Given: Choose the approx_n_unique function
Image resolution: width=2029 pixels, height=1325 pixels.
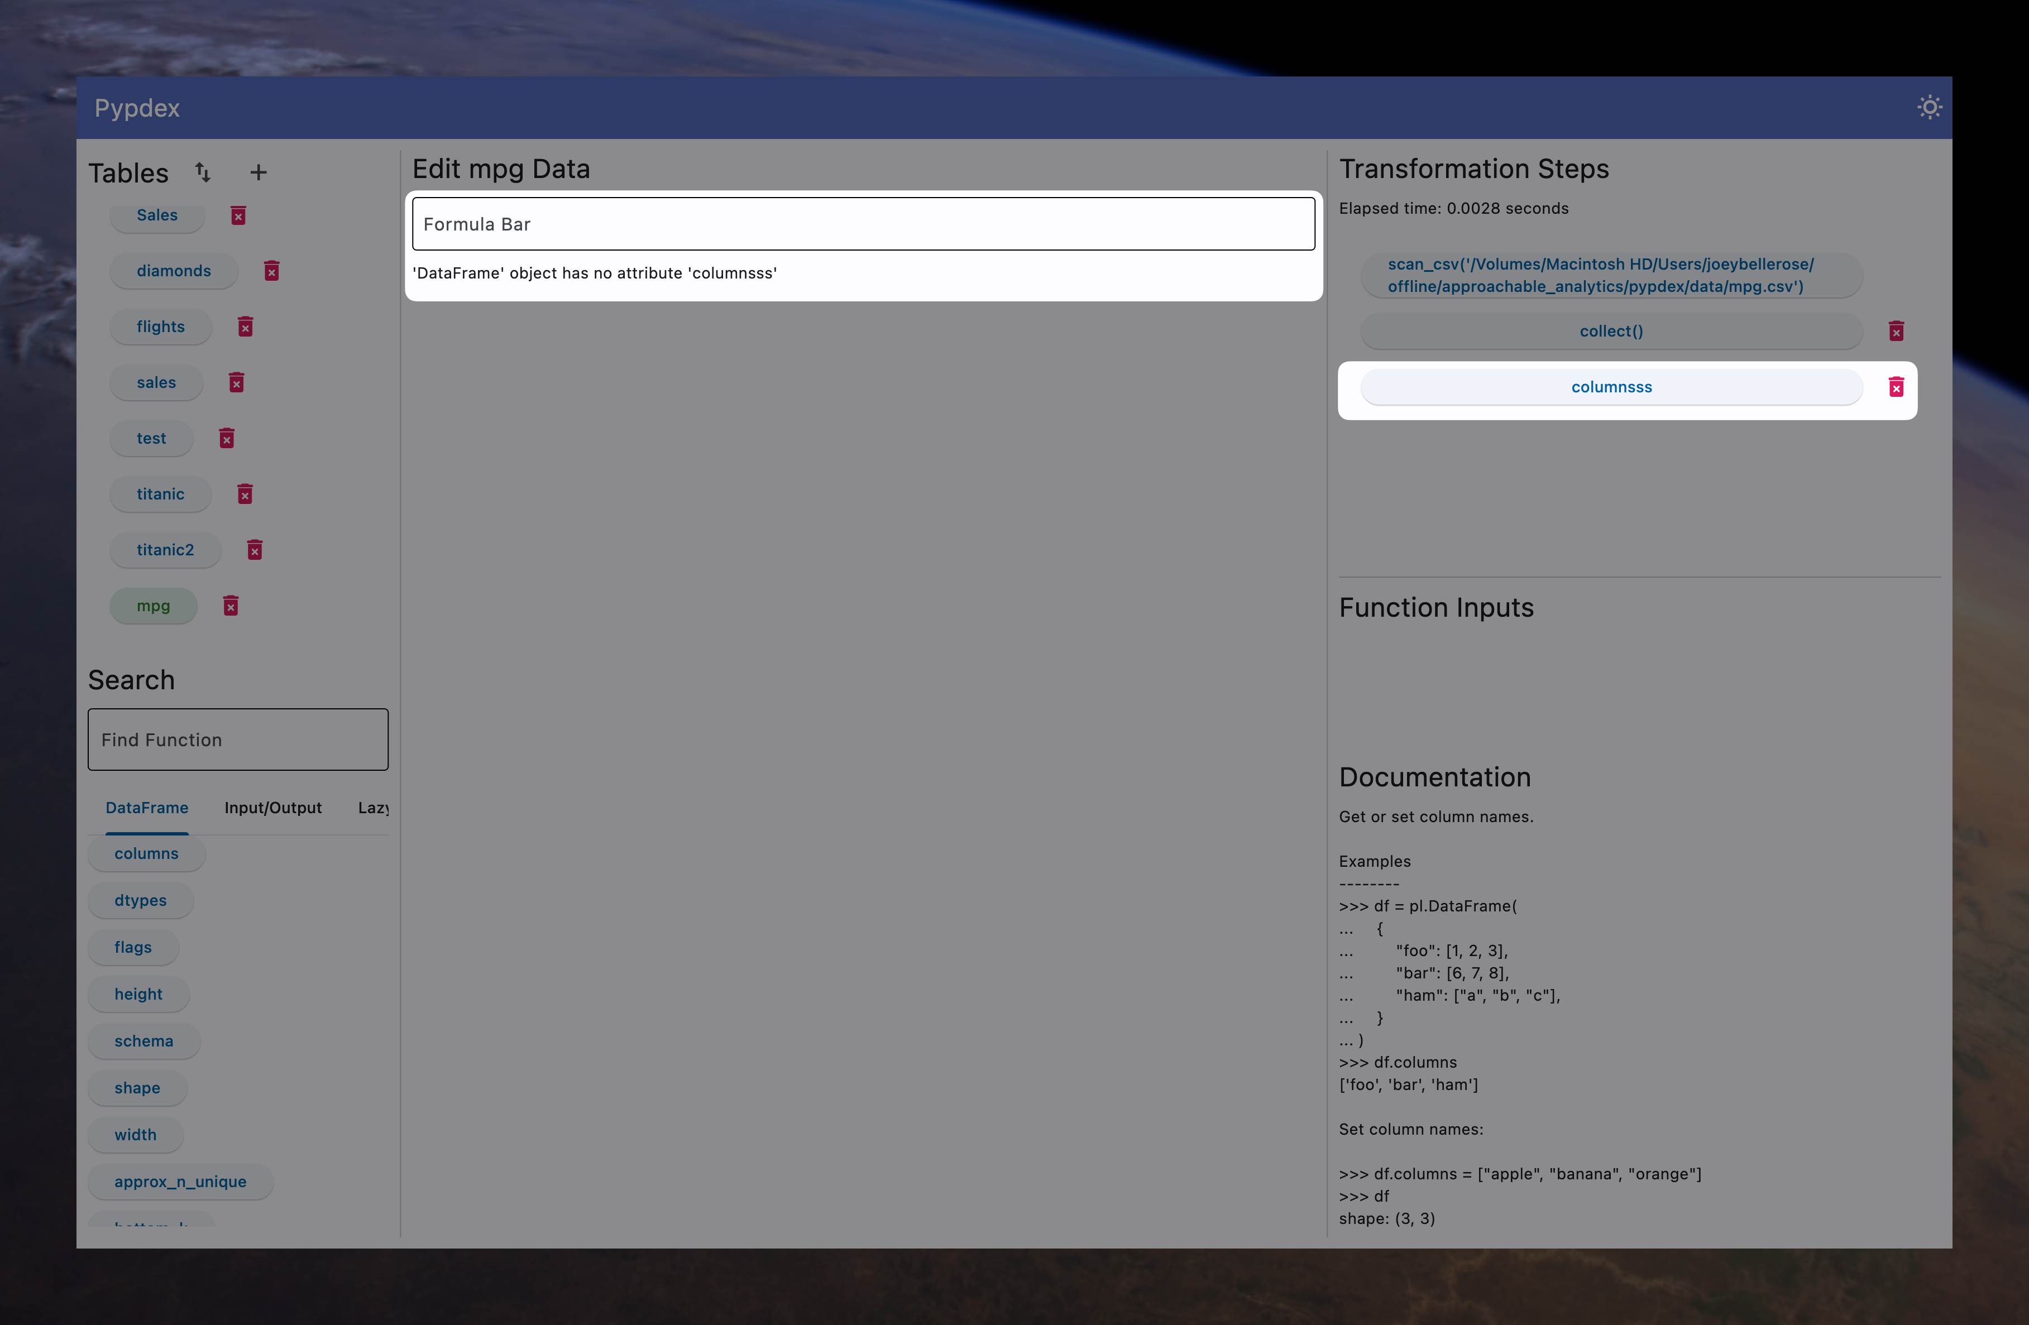Looking at the screenshot, I should click(x=180, y=1182).
